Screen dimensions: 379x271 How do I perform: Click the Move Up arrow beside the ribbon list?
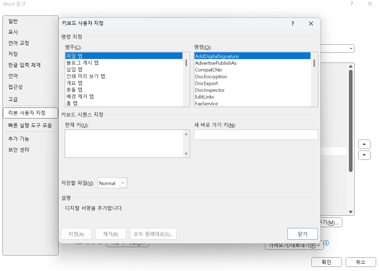point(364,144)
